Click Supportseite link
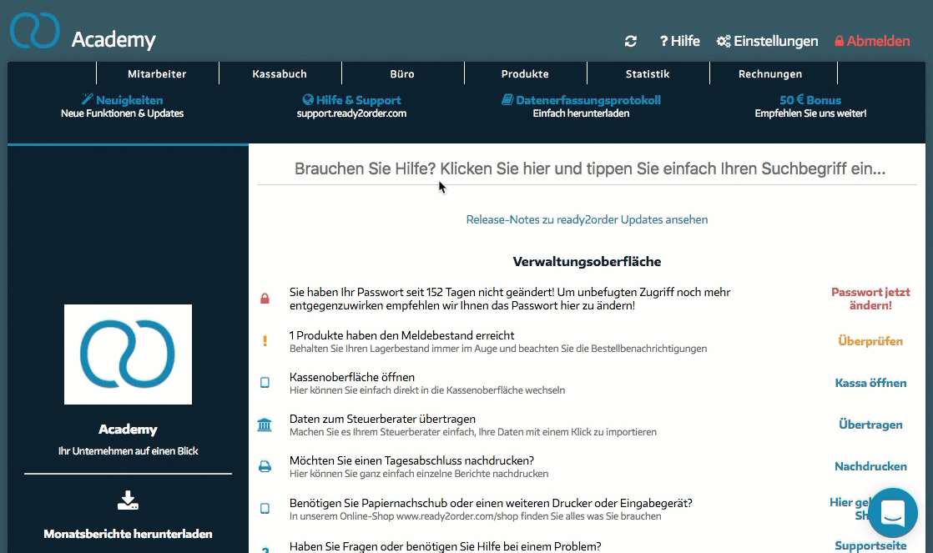933x553 pixels. [870, 545]
